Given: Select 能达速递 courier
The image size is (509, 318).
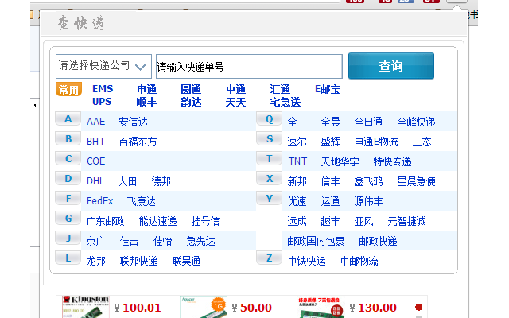Looking at the screenshot, I should click(157, 221).
